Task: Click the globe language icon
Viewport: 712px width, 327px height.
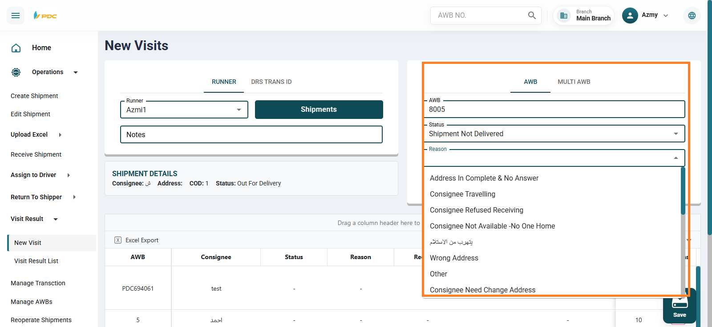Action: (692, 16)
